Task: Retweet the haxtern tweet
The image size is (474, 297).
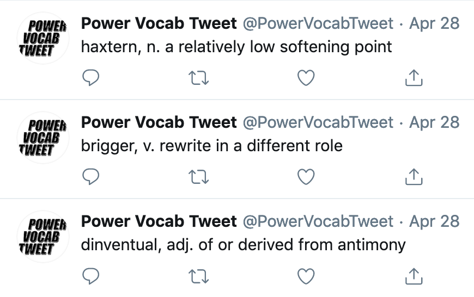Action: (199, 78)
